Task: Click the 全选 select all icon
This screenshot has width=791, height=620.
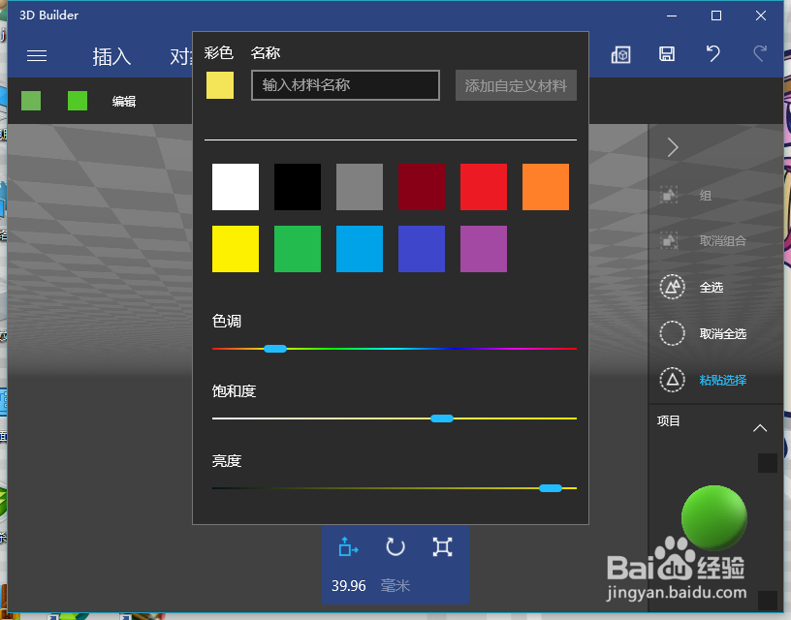Action: (673, 287)
